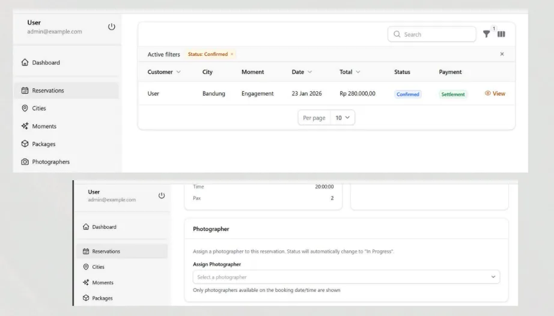Open Dashboard in the upper sidebar
Screen dimensions: 554x316
click(67, 62)
